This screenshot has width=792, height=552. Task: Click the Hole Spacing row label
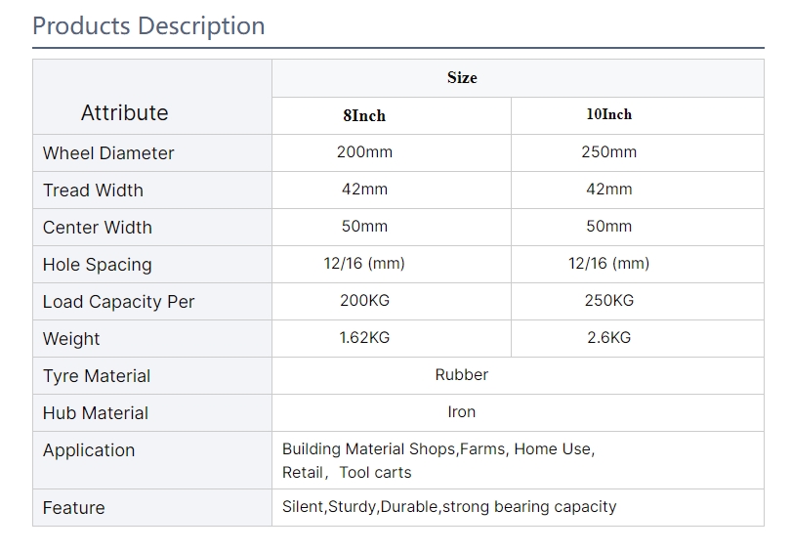click(x=98, y=265)
